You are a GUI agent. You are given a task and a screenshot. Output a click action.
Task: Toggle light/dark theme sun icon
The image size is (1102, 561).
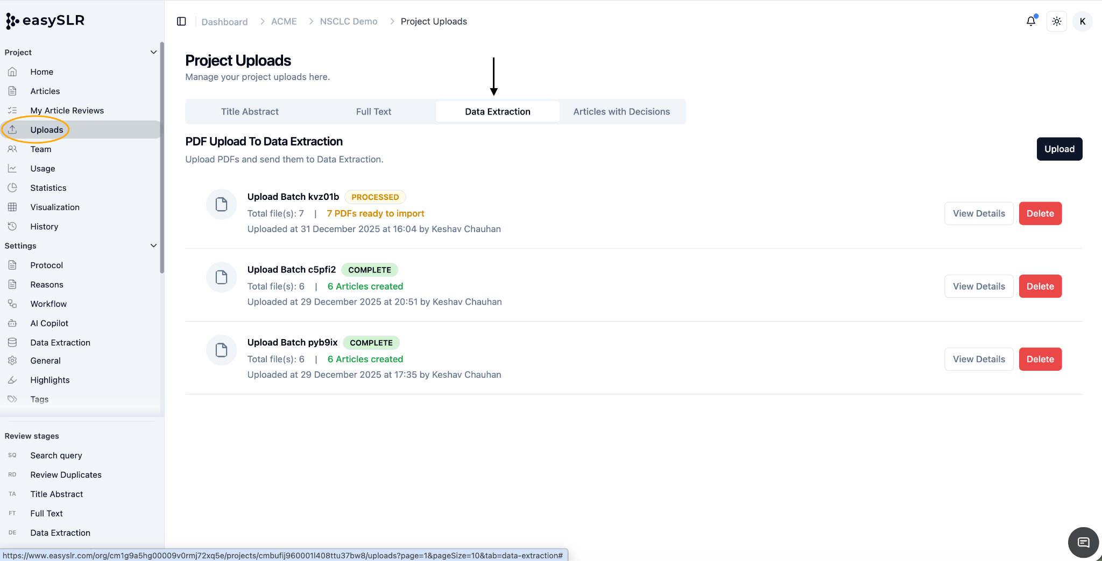1057,21
